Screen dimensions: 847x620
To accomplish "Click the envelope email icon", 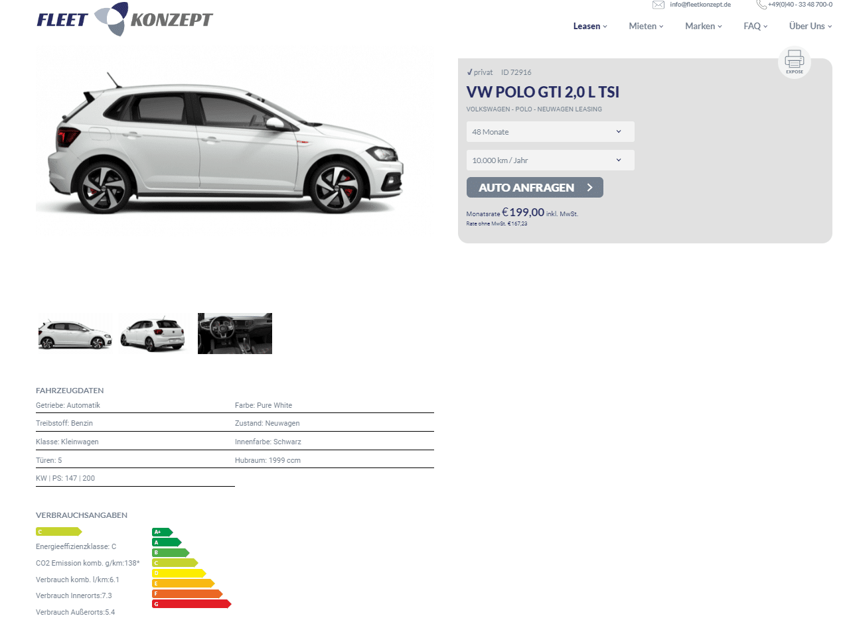I will coord(658,5).
